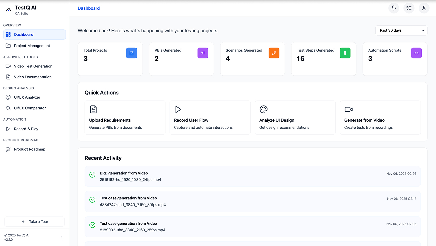Click the Analyze UI Design quick action

coord(295,117)
